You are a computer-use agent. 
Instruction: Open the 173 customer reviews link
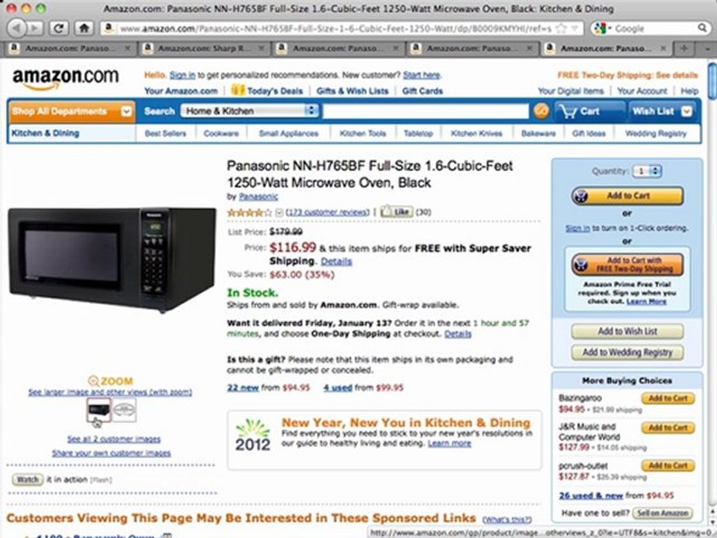point(327,211)
